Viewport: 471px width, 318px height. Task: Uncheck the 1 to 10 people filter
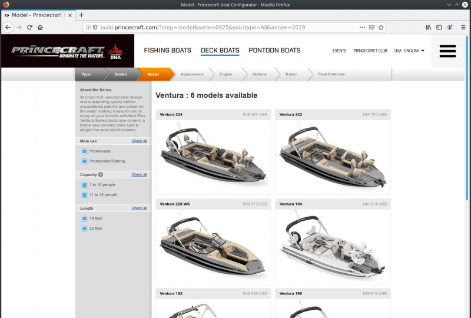pos(84,185)
